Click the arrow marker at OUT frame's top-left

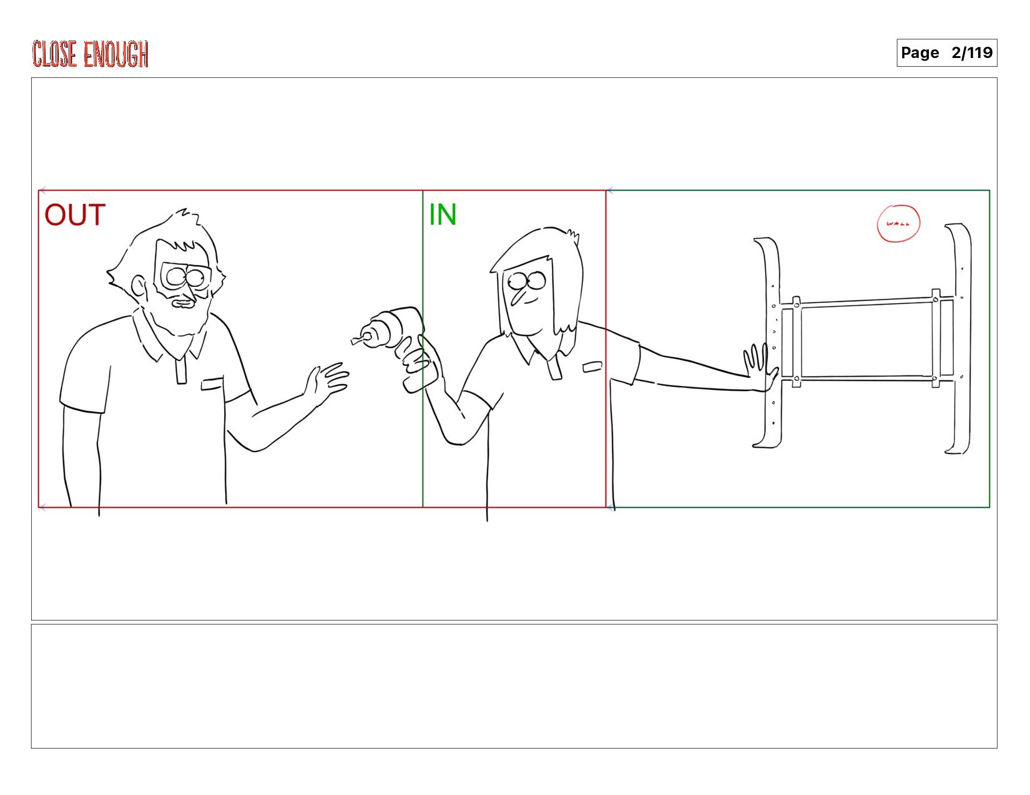[x=42, y=190]
